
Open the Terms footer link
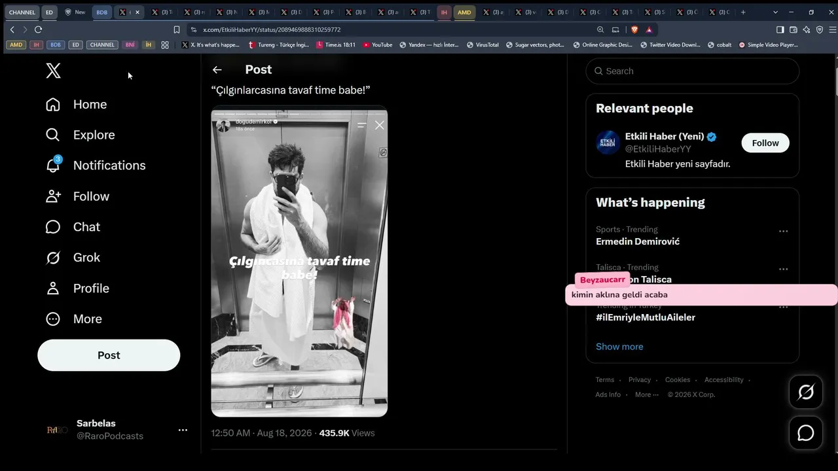tap(605, 380)
